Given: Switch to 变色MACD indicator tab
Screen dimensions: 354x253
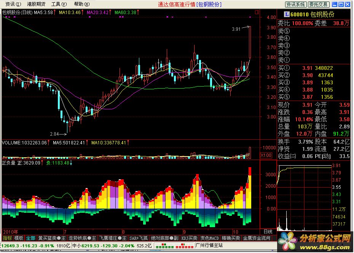Looking at the screenshot, I should pyautogui.click(x=209, y=238).
